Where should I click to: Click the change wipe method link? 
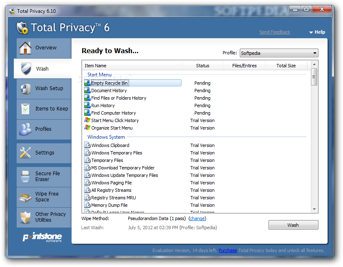197,218
